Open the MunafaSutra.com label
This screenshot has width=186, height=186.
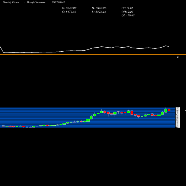[x=36, y=2]
